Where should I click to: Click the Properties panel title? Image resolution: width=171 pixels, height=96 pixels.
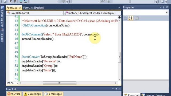point(129,7)
